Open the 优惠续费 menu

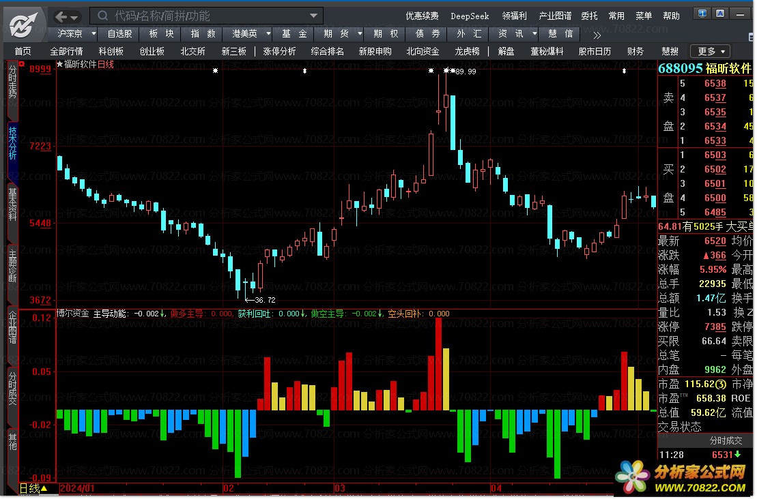[x=422, y=16]
